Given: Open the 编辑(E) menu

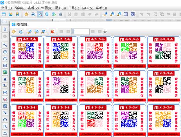Looking at the screenshot, I should coord(20,8).
